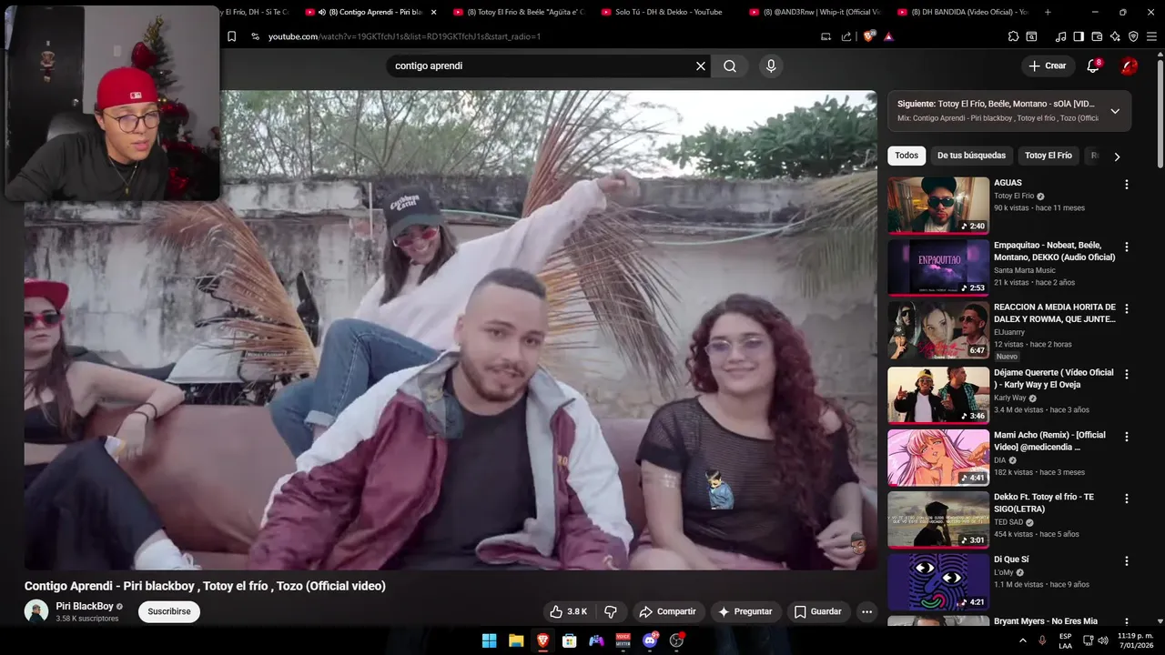Click the Preguntar button
The height and width of the screenshot is (655, 1165).
745,611
